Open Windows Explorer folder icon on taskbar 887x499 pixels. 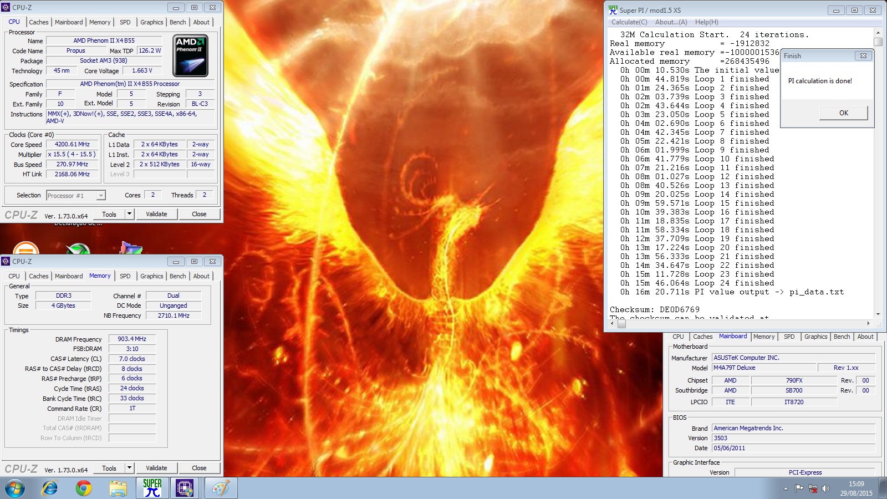point(118,488)
